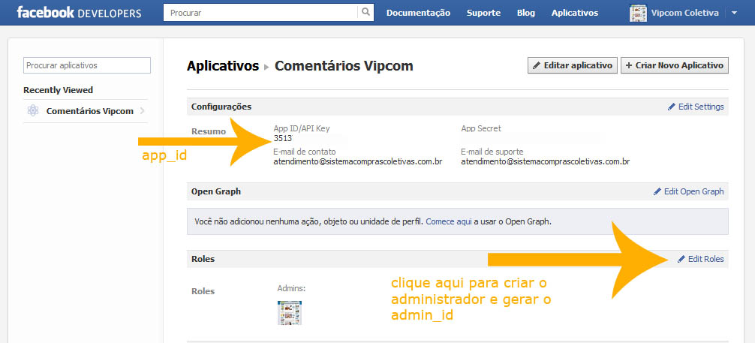The height and width of the screenshot is (343, 755).
Task: Click the search magnifier icon
Action: [366, 13]
